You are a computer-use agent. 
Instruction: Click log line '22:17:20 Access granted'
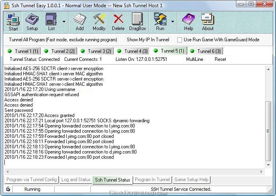pyautogui.click(x=39, y=115)
